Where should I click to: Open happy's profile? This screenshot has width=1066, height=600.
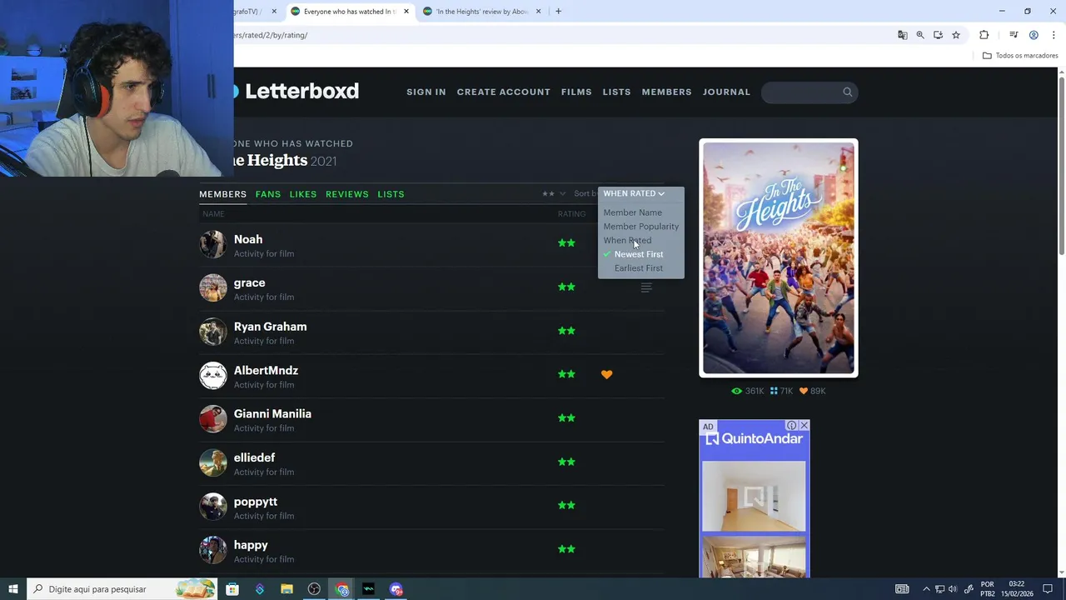pos(251,545)
